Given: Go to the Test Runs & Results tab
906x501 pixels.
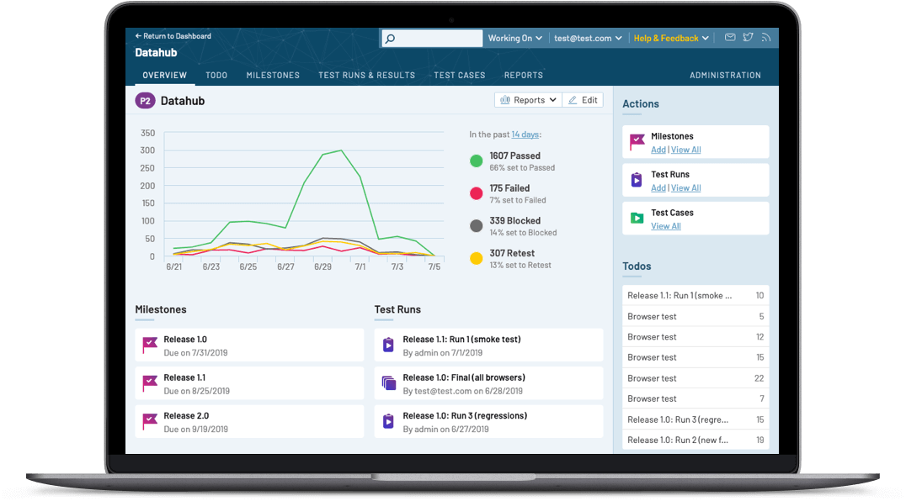Looking at the screenshot, I should pos(366,76).
